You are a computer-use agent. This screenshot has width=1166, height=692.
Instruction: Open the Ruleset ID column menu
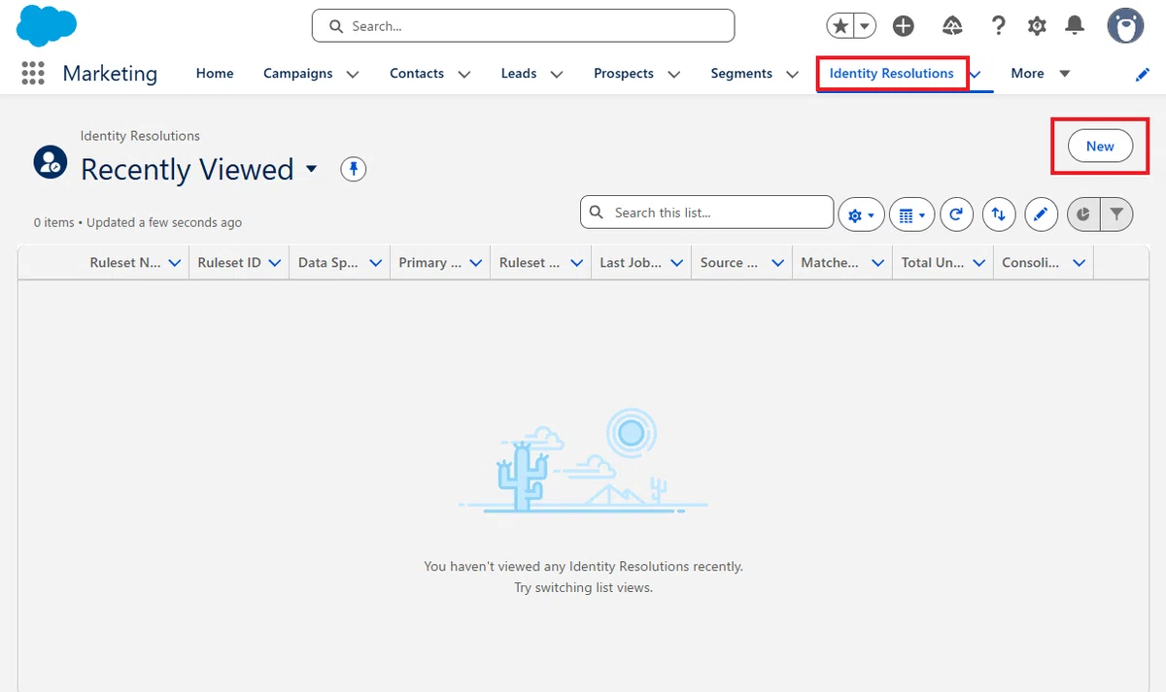point(275,263)
